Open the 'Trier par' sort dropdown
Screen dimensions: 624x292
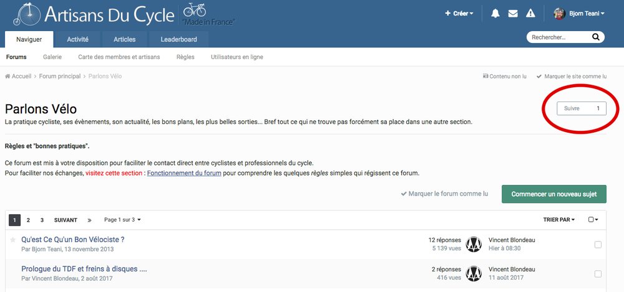tap(559, 220)
